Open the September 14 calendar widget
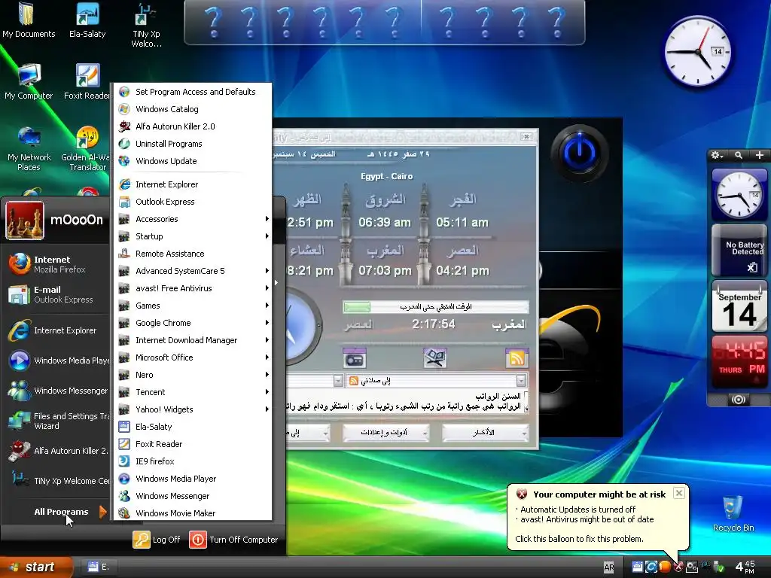Viewport: 771px width, 578px height. [739, 307]
